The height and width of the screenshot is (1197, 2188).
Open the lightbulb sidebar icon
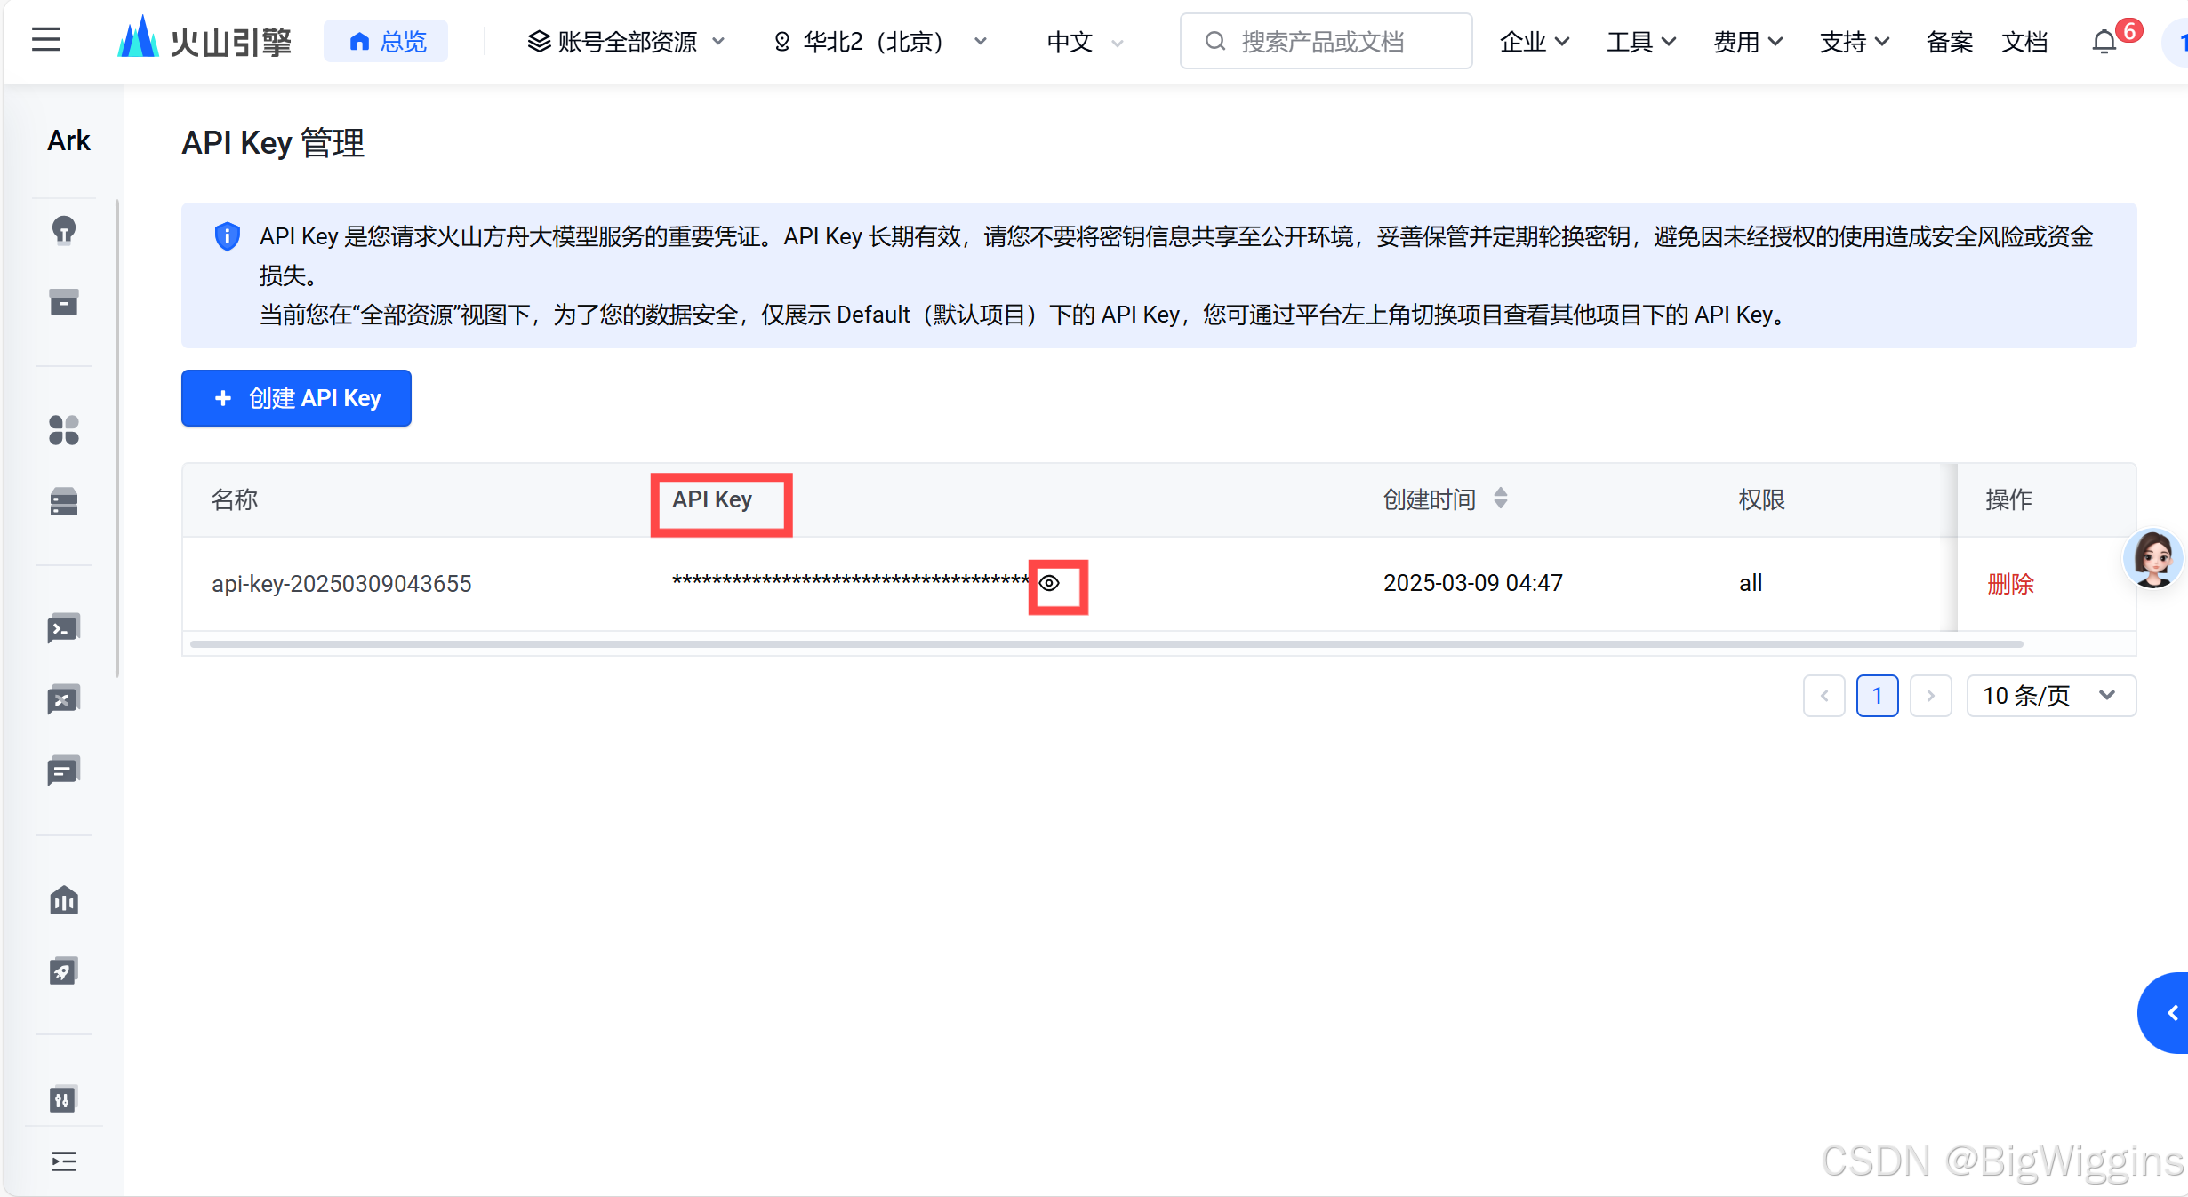pos(63,231)
